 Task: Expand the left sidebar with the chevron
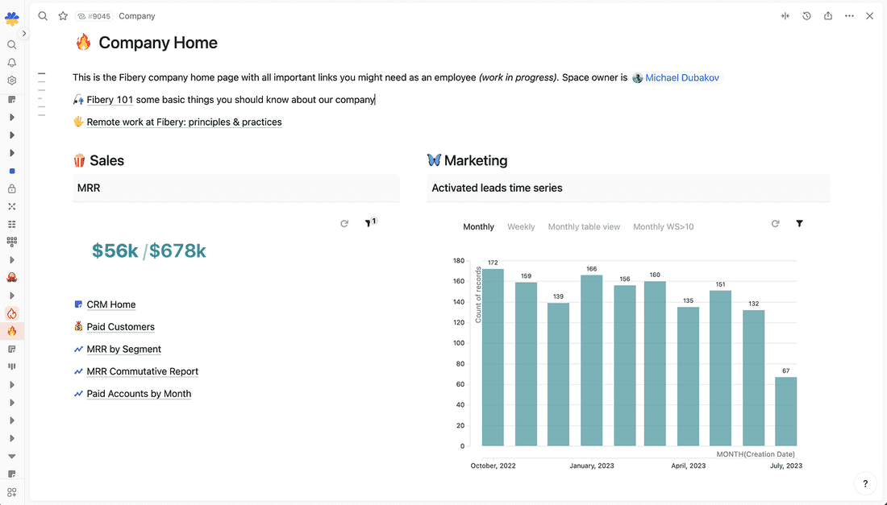point(25,34)
